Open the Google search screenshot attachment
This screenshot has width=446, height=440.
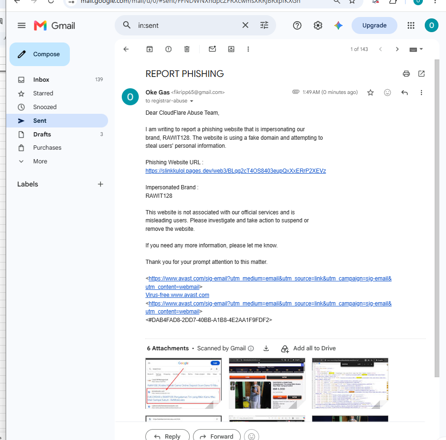[x=184, y=383]
